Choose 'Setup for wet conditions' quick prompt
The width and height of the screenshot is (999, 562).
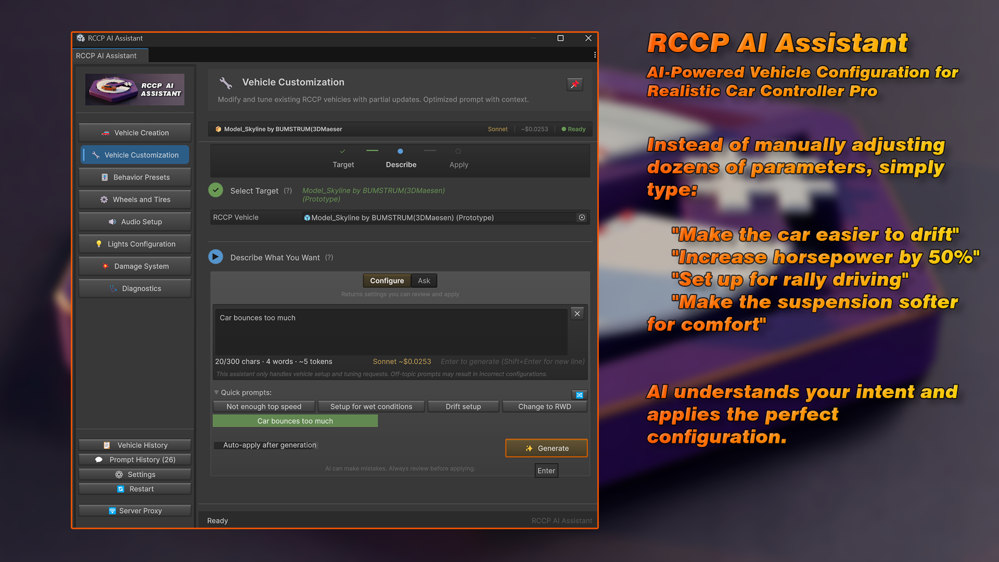tap(371, 406)
